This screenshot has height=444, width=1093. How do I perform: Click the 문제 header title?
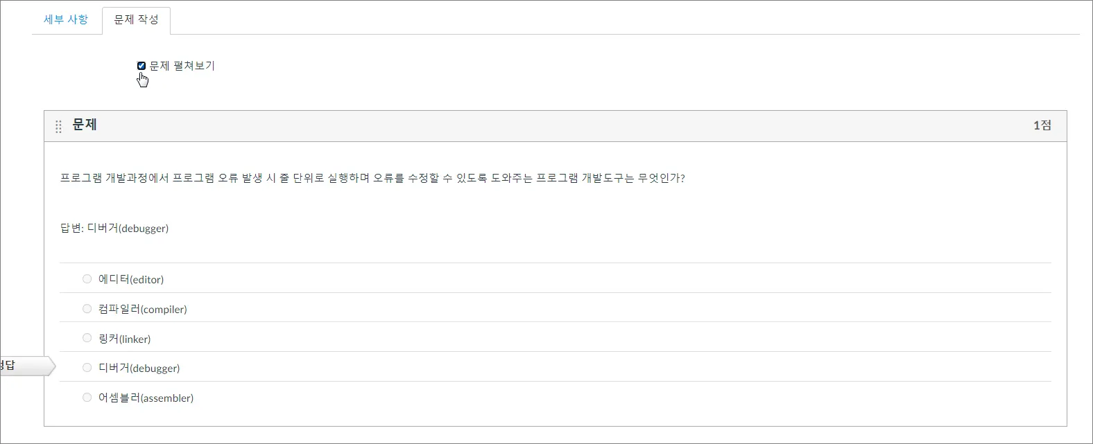pos(85,125)
